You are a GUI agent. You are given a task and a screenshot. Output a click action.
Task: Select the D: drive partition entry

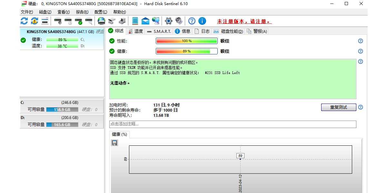coord(62,121)
